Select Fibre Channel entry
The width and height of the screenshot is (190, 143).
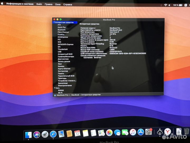tap(63, 32)
